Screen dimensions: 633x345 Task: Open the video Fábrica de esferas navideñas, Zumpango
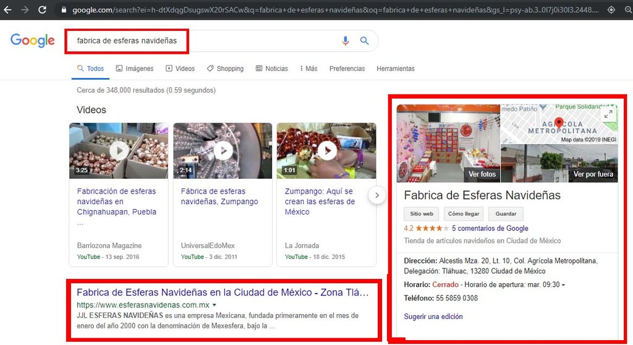(219, 197)
